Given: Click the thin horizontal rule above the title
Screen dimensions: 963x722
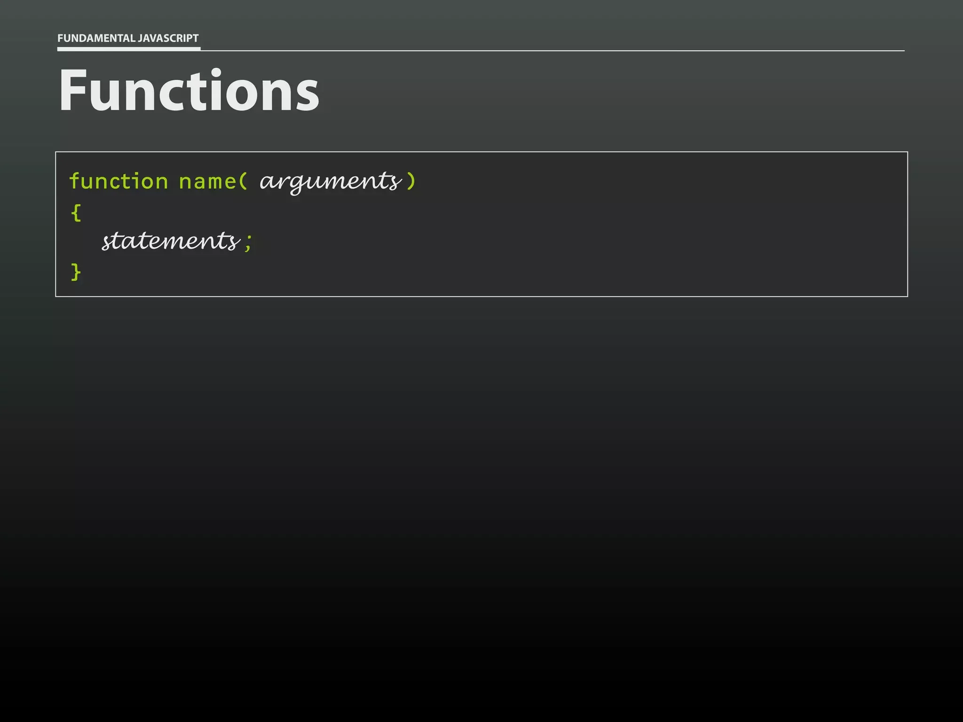Looking at the screenshot, I should pyautogui.click(x=564, y=50).
